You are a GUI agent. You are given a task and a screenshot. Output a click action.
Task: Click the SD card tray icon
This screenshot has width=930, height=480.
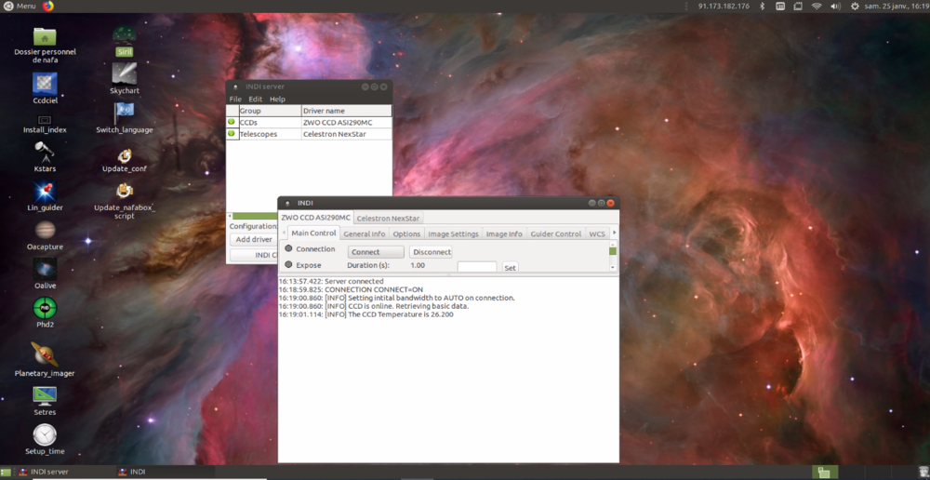coord(798,6)
